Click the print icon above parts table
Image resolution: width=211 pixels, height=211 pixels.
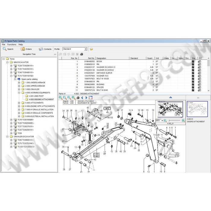coord(82,54)
